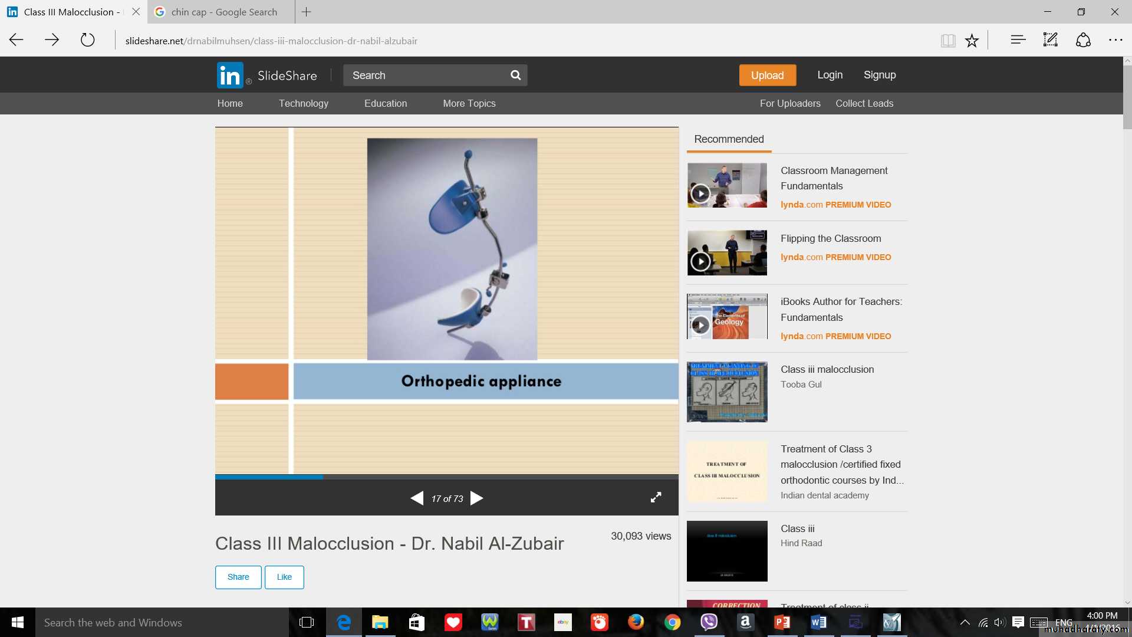Make a web note icon
This screenshot has height=637, width=1132.
1050,40
